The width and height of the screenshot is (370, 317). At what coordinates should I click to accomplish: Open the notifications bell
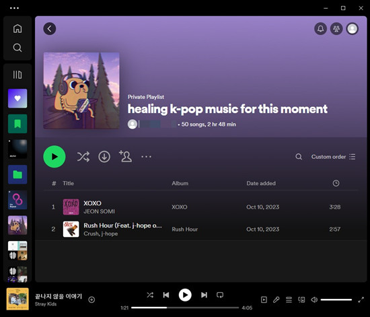(x=320, y=29)
